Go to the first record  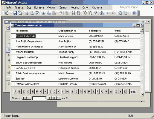24,98
